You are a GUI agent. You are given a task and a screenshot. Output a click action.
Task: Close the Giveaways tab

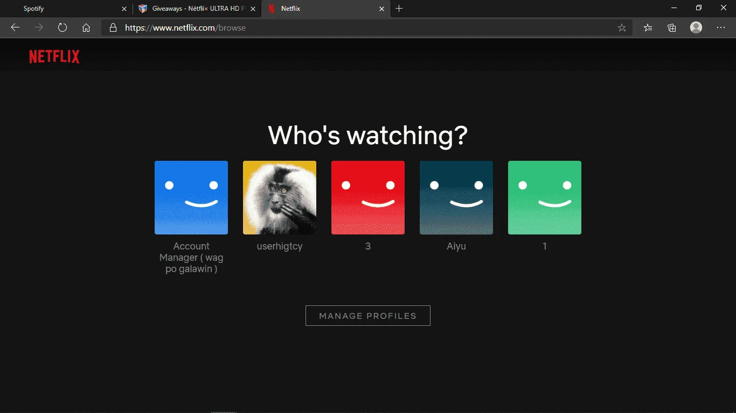click(253, 9)
